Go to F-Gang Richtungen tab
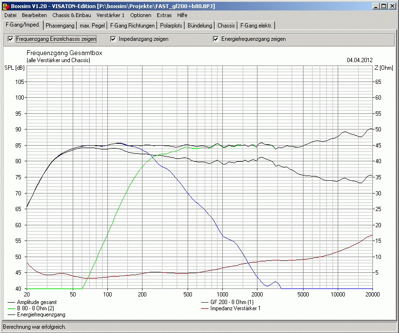 tap(133, 26)
